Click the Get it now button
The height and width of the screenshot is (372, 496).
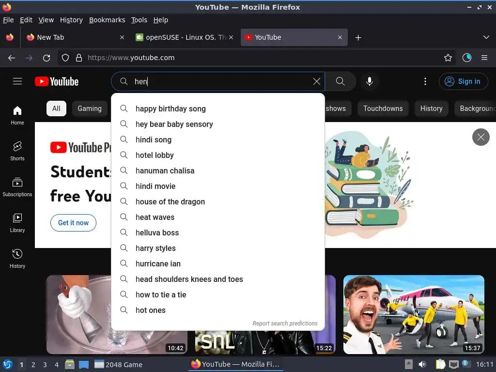[x=74, y=223]
